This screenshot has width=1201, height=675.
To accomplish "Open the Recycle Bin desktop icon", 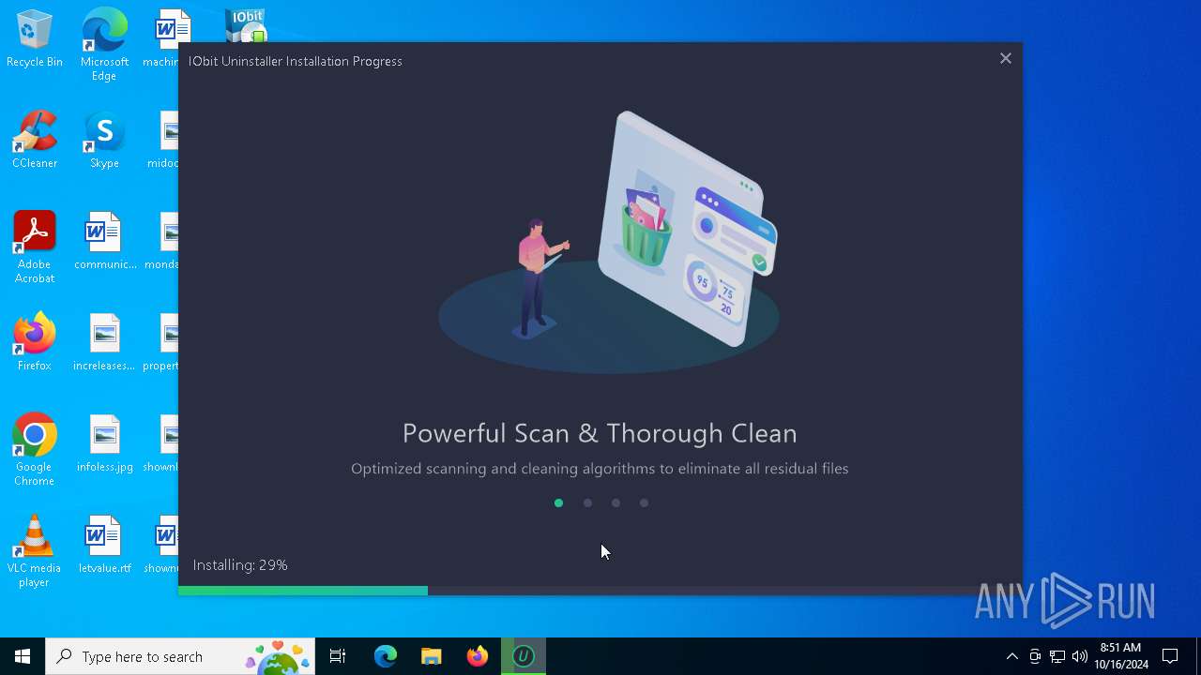I will (x=35, y=39).
